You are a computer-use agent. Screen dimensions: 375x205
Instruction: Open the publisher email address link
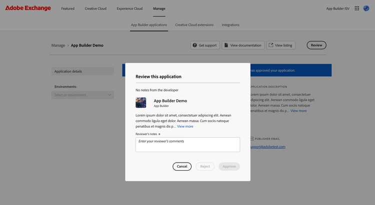[268, 147]
